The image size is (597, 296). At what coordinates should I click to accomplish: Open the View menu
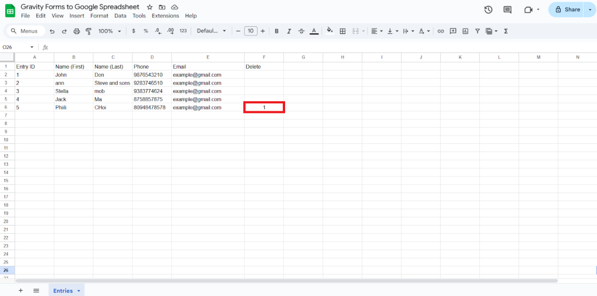tap(58, 16)
